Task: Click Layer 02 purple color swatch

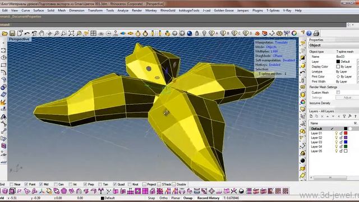Action: tap(346, 137)
